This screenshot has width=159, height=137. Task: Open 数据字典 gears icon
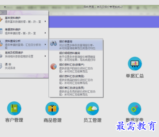[x=134, y=109]
